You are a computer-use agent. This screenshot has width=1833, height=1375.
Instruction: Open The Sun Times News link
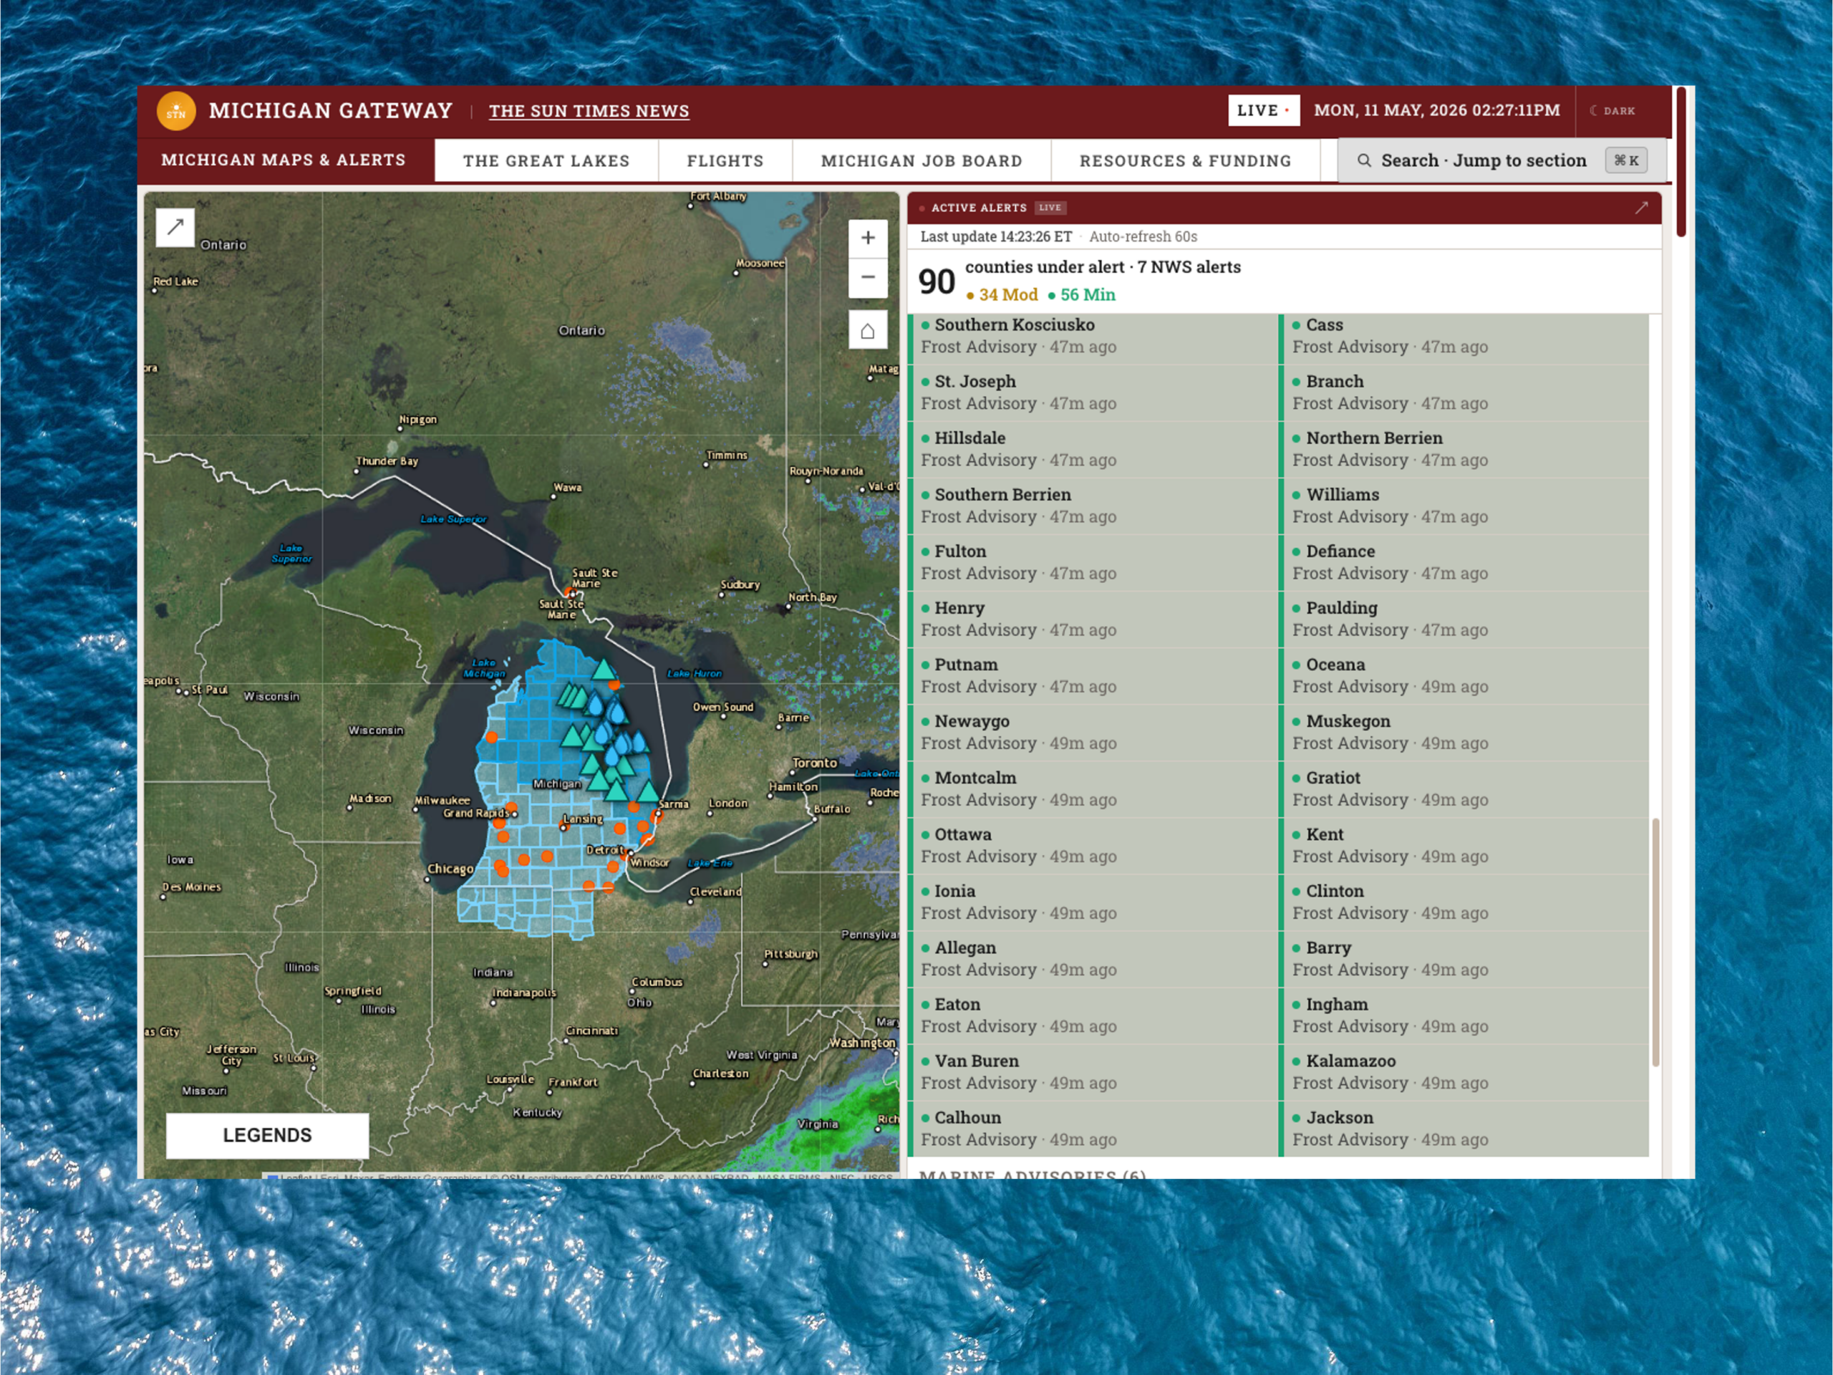pyautogui.click(x=589, y=111)
